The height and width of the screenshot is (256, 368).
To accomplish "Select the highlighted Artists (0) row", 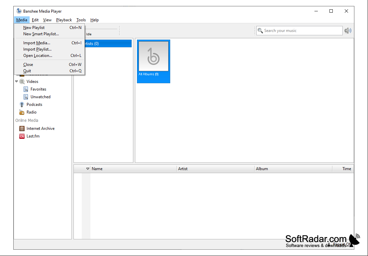I will (x=108, y=44).
